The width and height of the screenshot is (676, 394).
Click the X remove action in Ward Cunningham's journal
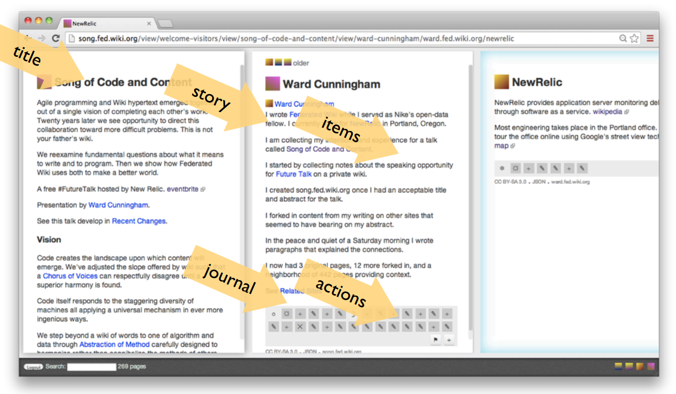300,327
